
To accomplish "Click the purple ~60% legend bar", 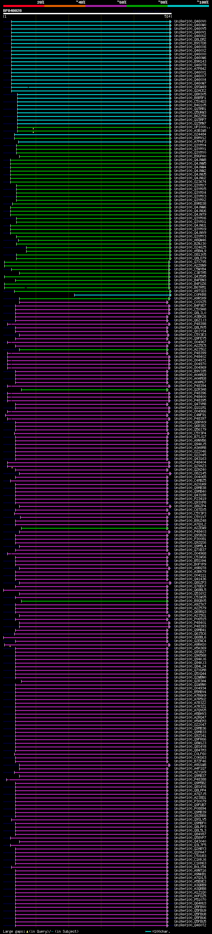I will [x=106, y=6].
